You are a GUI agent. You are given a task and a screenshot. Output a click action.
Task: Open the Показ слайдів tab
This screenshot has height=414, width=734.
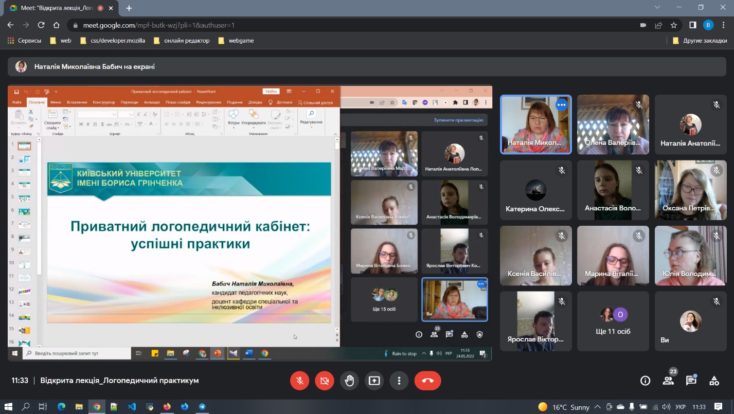(178, 102)
